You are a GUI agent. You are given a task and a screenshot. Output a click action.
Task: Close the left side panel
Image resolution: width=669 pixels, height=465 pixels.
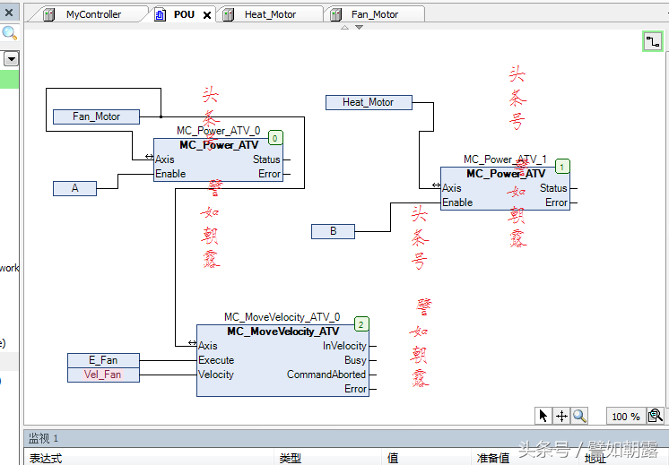pyautogui.click(x=9, y=12)
